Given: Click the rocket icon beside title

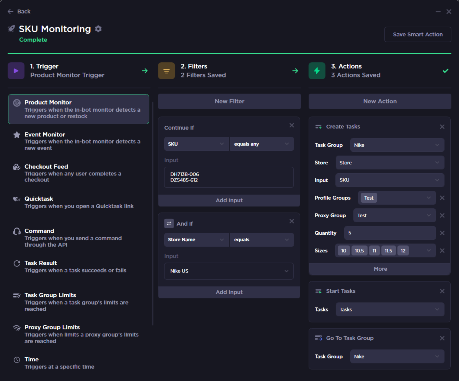Looking at the screenshot, I should pos(11,29).
